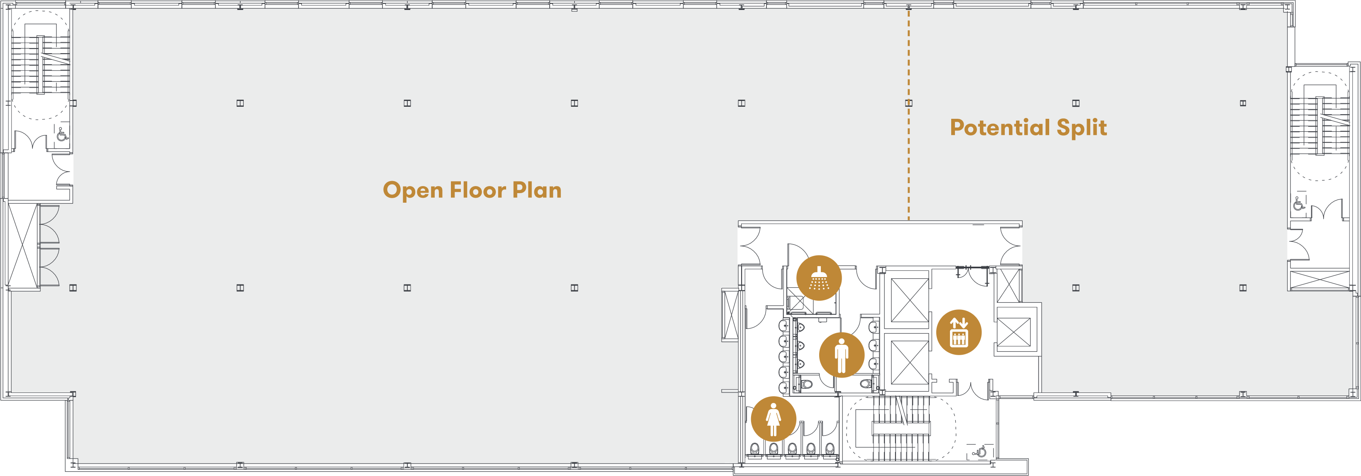Click the men's restroom icon
1361x476 pixels.
click(x=841, y=354)
